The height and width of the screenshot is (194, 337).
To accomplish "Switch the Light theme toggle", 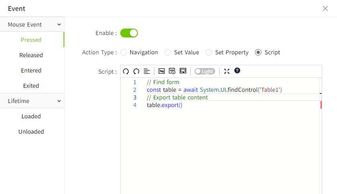I will (205, 71).
